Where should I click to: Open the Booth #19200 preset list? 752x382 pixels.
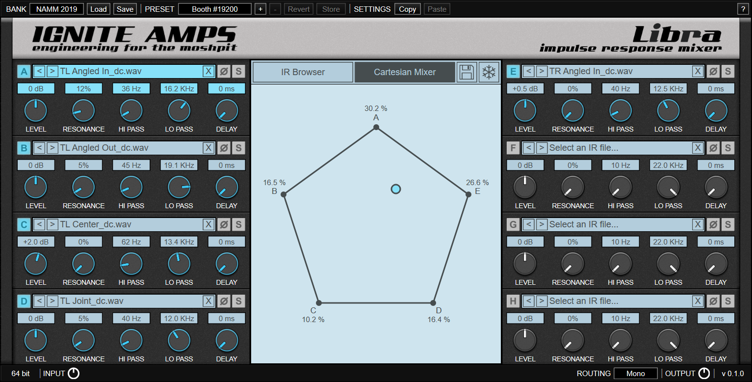215,9
